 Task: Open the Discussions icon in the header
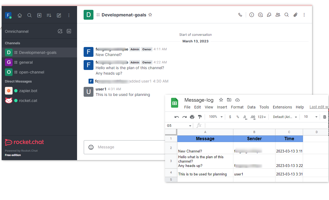(269, 15)
